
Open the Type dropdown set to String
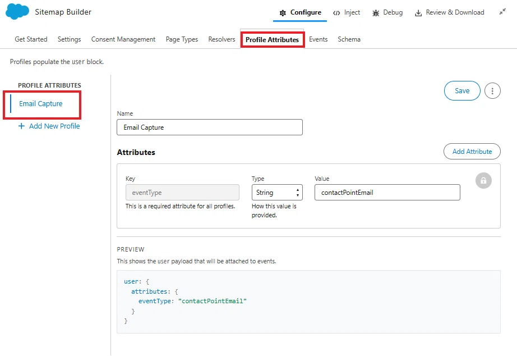tap(277, 193)
